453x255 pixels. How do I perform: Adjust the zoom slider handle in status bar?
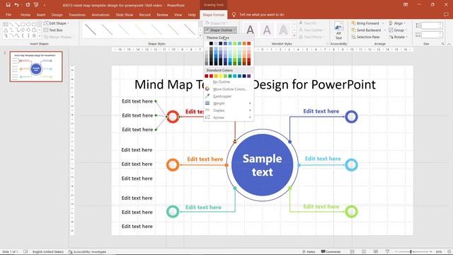pyautogui.click(x=411, y=252)
